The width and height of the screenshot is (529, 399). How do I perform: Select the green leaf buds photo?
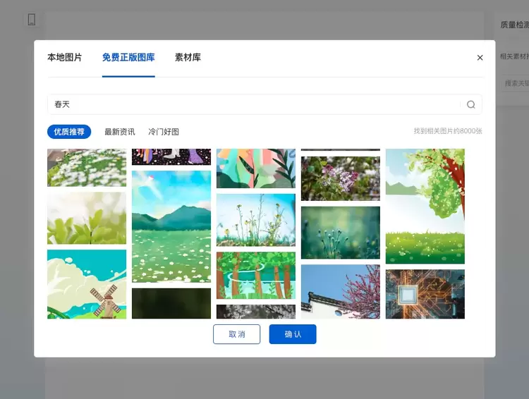click(87, 219)
